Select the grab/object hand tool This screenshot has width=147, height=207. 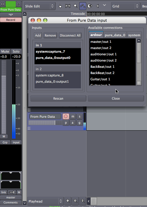coord(60,6)
